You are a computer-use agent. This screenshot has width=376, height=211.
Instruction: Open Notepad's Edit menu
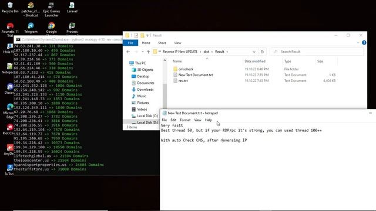(x=173, y=120)
